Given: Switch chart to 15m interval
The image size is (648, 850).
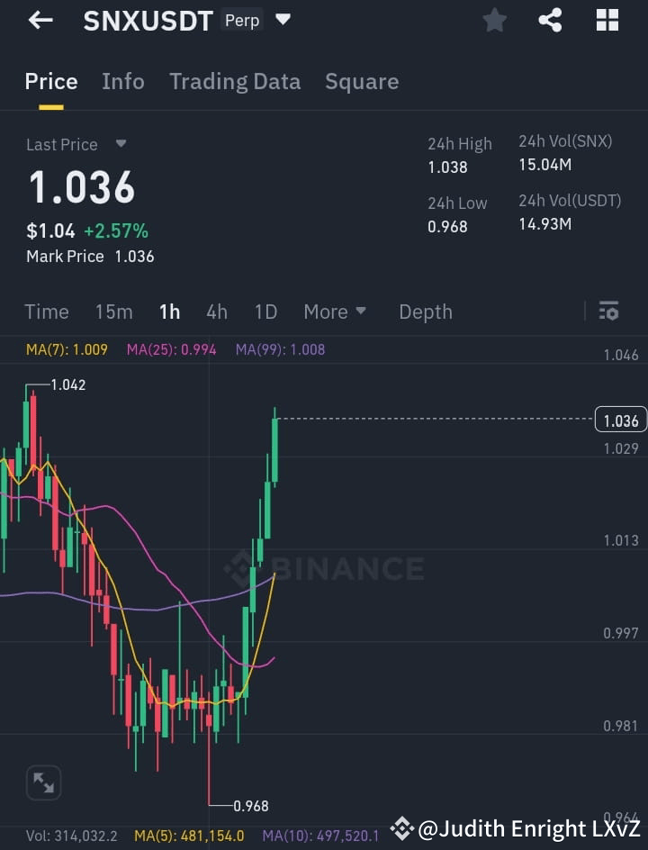Looking at the screenshot, I should pos(113,312).
